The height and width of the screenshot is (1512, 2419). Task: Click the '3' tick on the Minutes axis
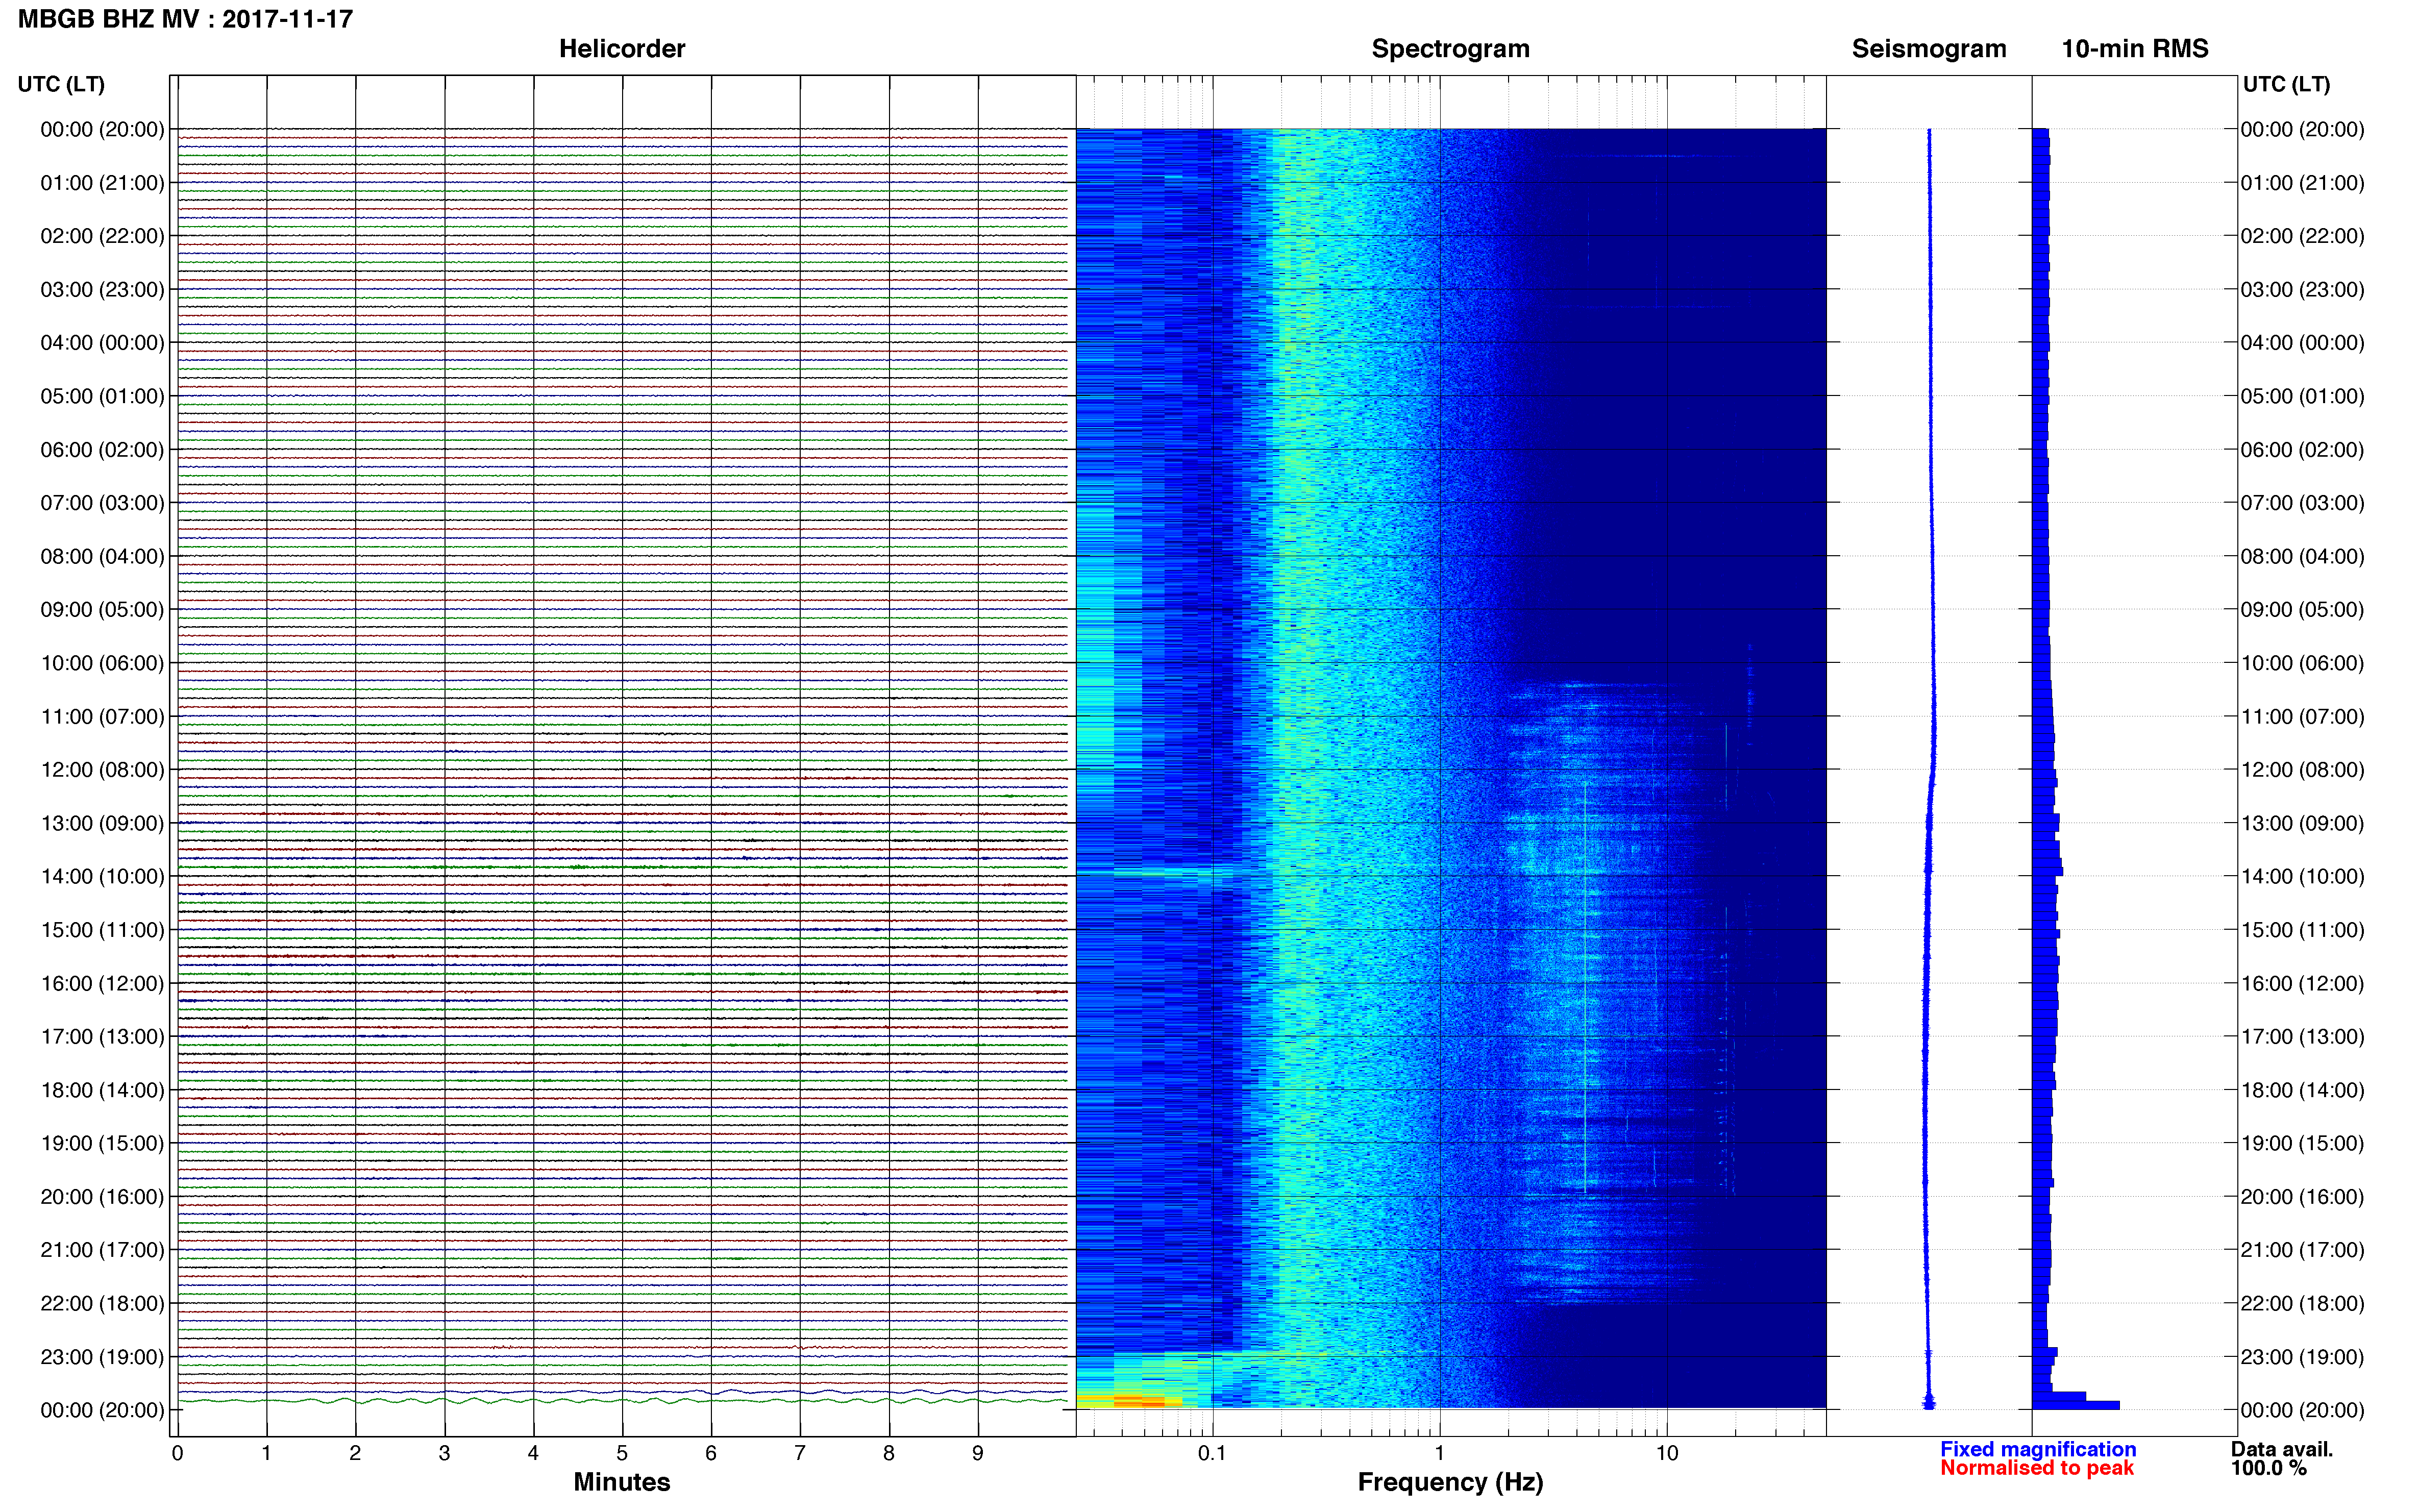pyautogui.click(x=444, y=1453)
